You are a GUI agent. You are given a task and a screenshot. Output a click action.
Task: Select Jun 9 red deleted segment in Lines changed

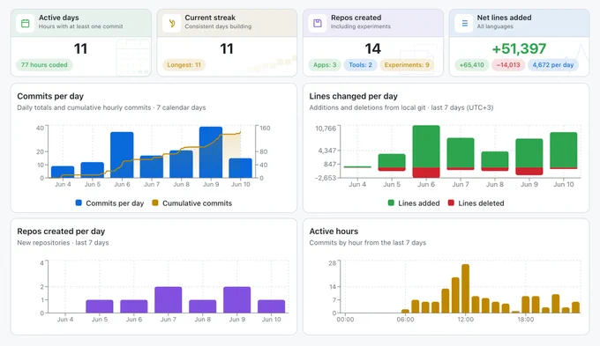click(x=529, y=172)
